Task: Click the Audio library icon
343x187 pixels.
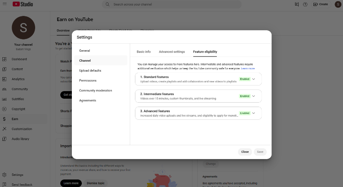Action: [x=4, y=139]
